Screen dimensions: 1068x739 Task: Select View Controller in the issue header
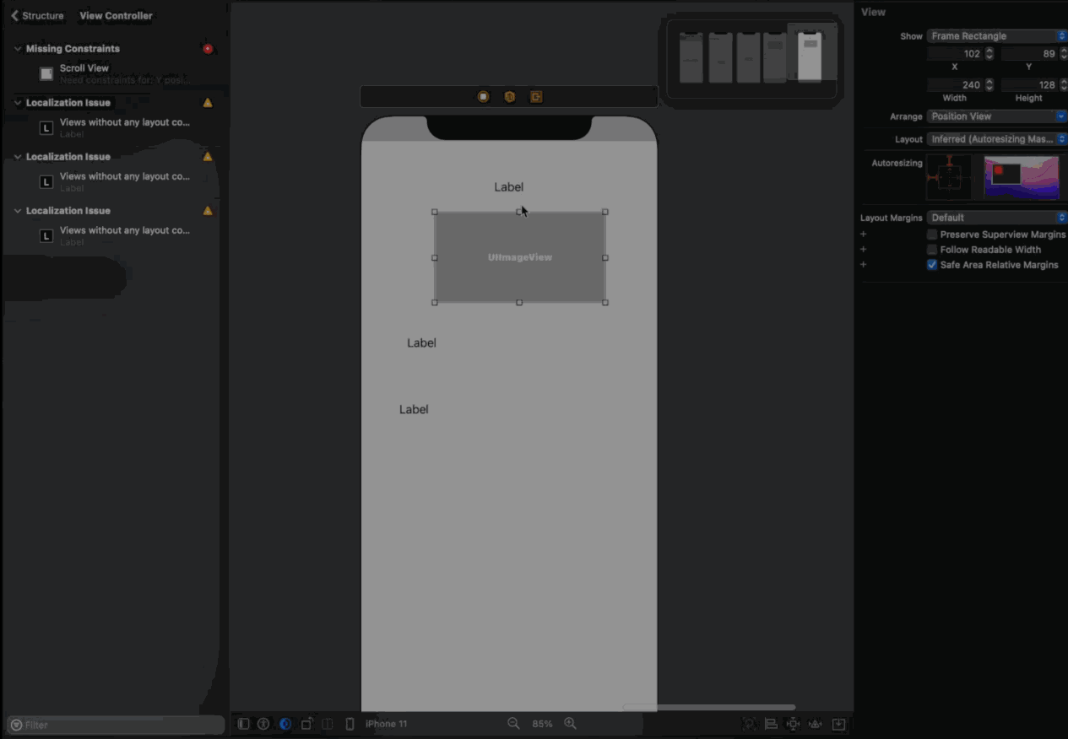point(116,15)
